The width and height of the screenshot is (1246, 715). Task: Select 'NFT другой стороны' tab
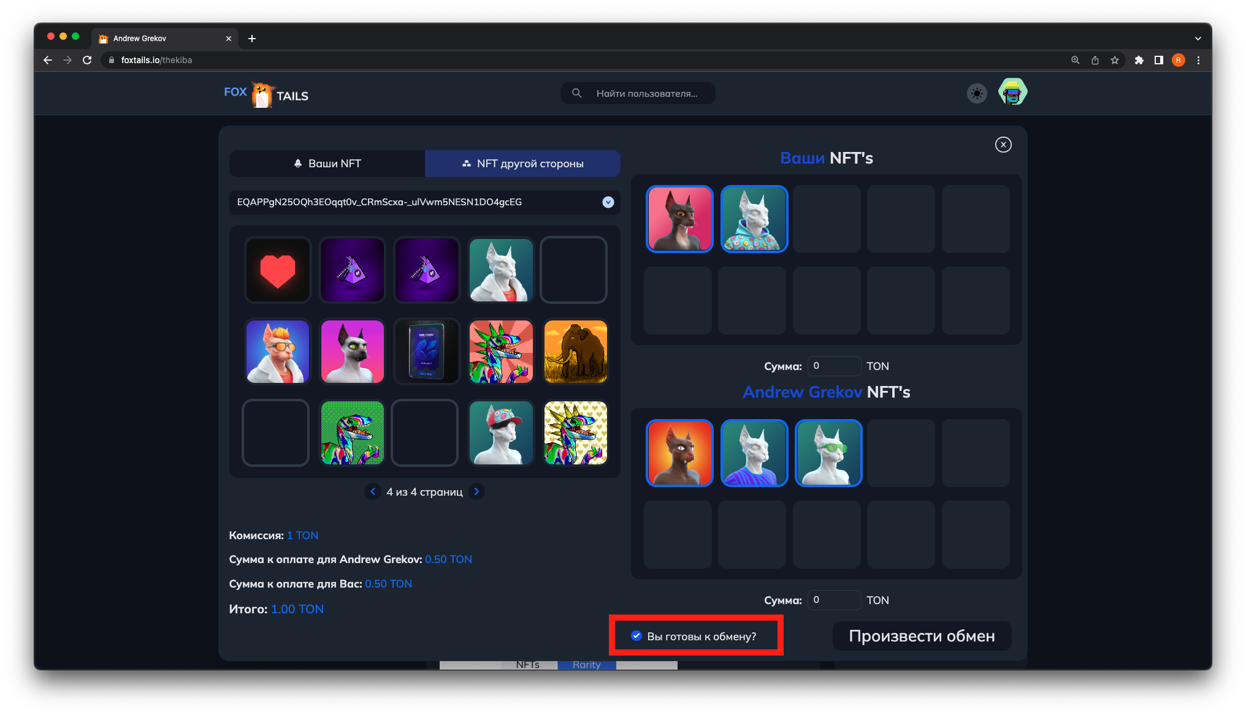click(522, 164)
